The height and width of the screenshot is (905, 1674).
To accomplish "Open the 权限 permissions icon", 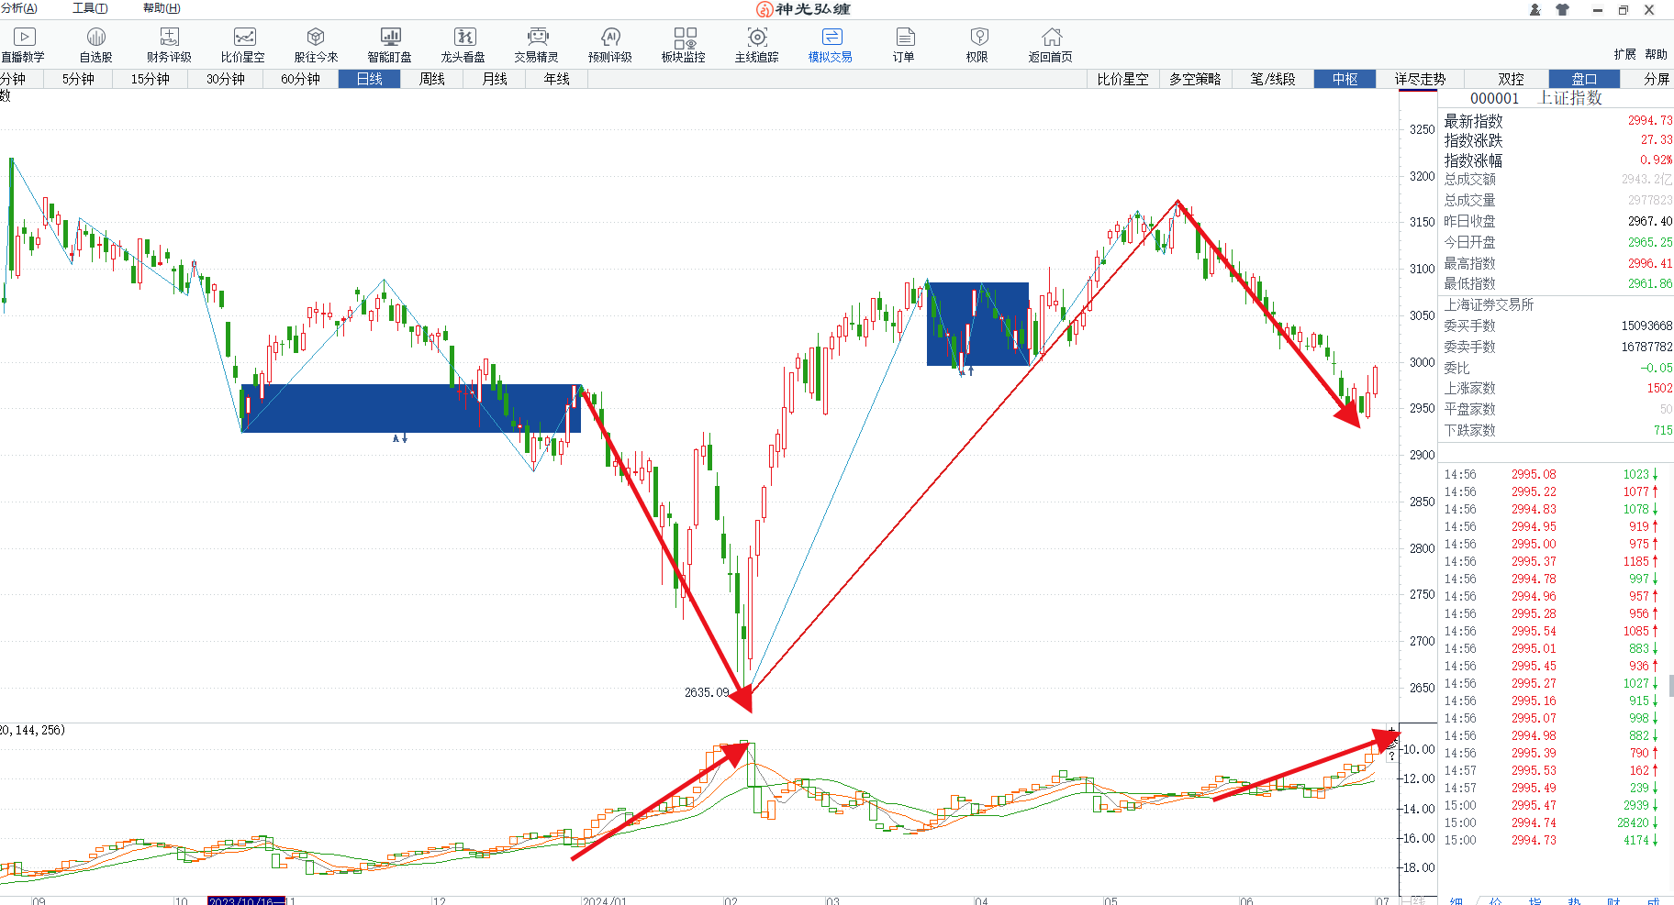I will pyautogui.click(x=977, y=45).
